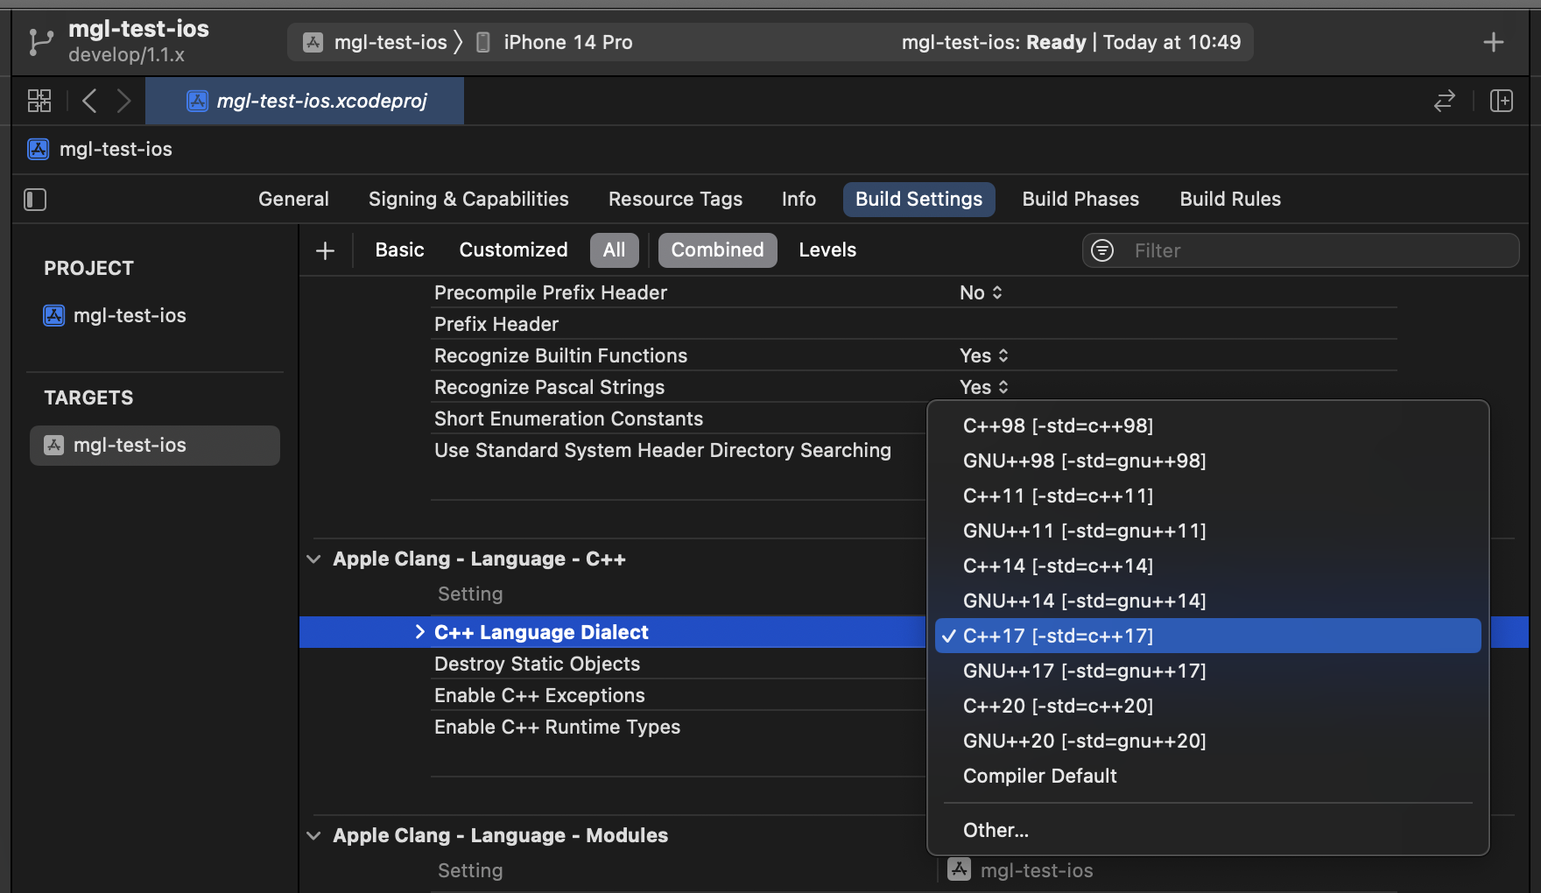
Task: Switch to Combined view
Action: 717,250
